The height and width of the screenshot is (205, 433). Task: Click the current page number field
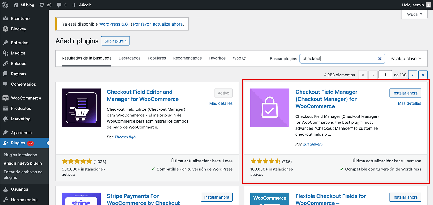click(x=385, y=75)
